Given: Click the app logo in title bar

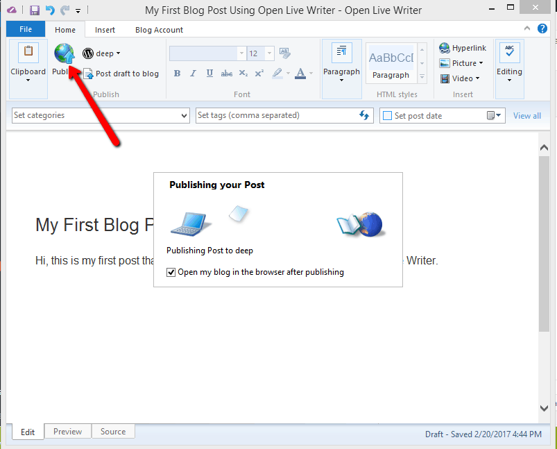Looking at the screenshot, I should pos(12,10).
